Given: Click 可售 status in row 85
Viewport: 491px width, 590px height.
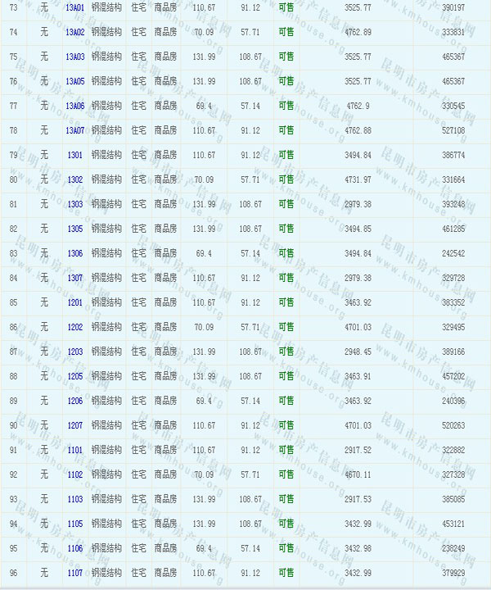Looking at the screenshot, I should pyautogui.click(x=286, y=302).
